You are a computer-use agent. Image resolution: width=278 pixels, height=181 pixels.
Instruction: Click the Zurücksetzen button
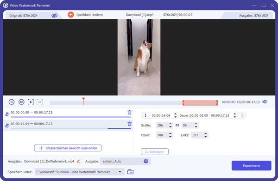pyautogui.click(x=155, y=151)
